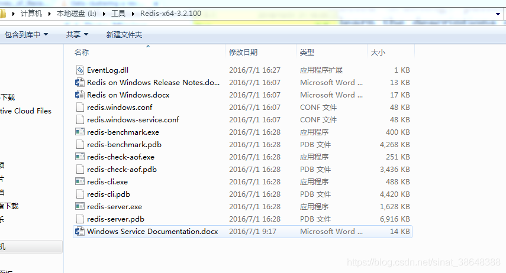Screen dimensions: 506x273
Task: Open the 包含到库中 dropdown menu
Action: point(26,34)
